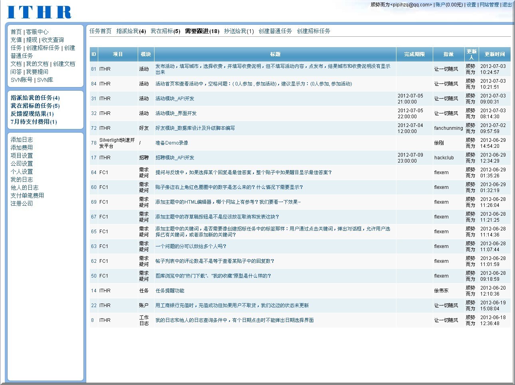
Task: Click task ID 22 link
Action: [93, 306]
